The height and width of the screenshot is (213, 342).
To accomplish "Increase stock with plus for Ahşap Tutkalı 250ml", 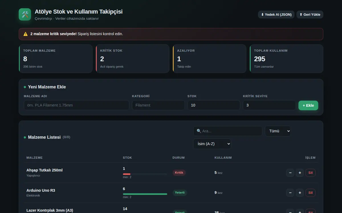I will click(x=300, y=173).
